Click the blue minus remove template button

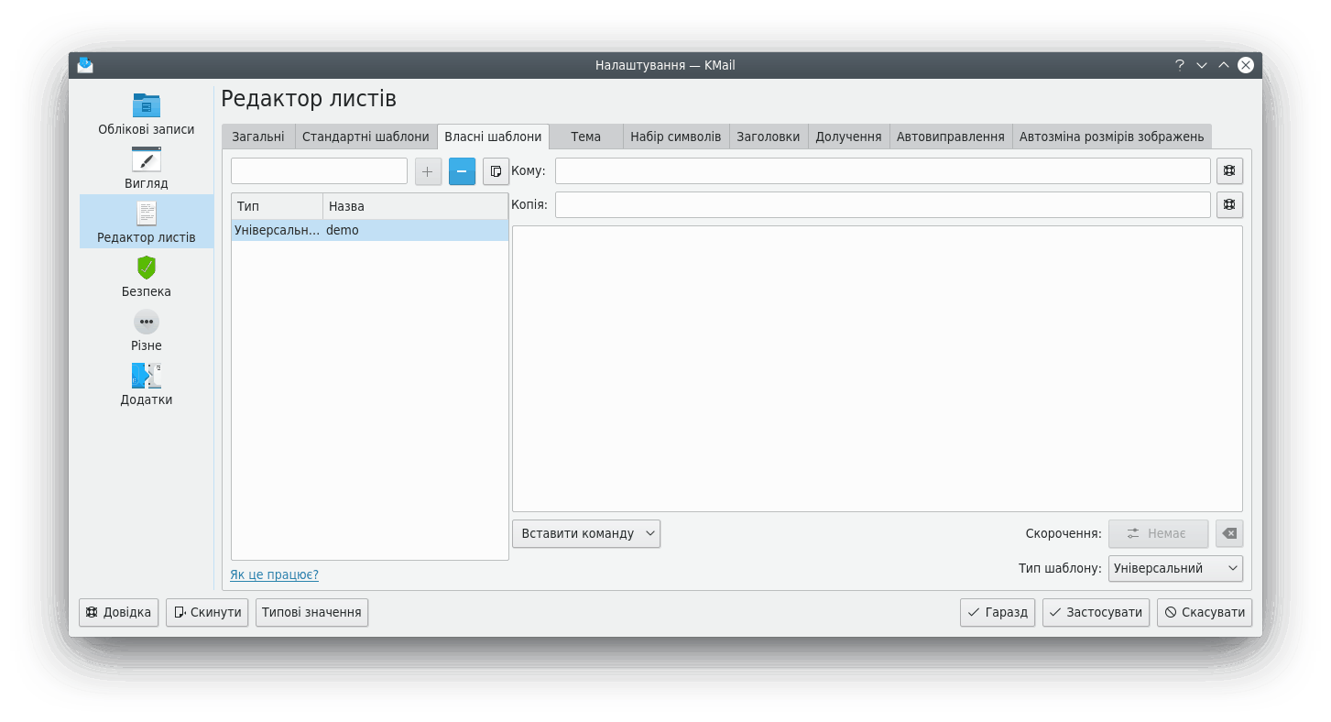point(462,171)
